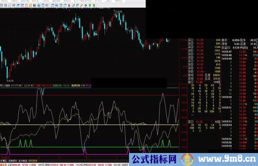Click the red dollar sign toolbar icon

[x=69, y=5]
